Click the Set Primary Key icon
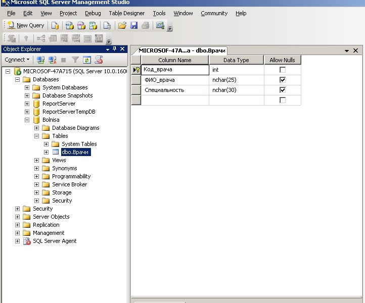This screenshot has height=303, width=365. coord(26,38)
